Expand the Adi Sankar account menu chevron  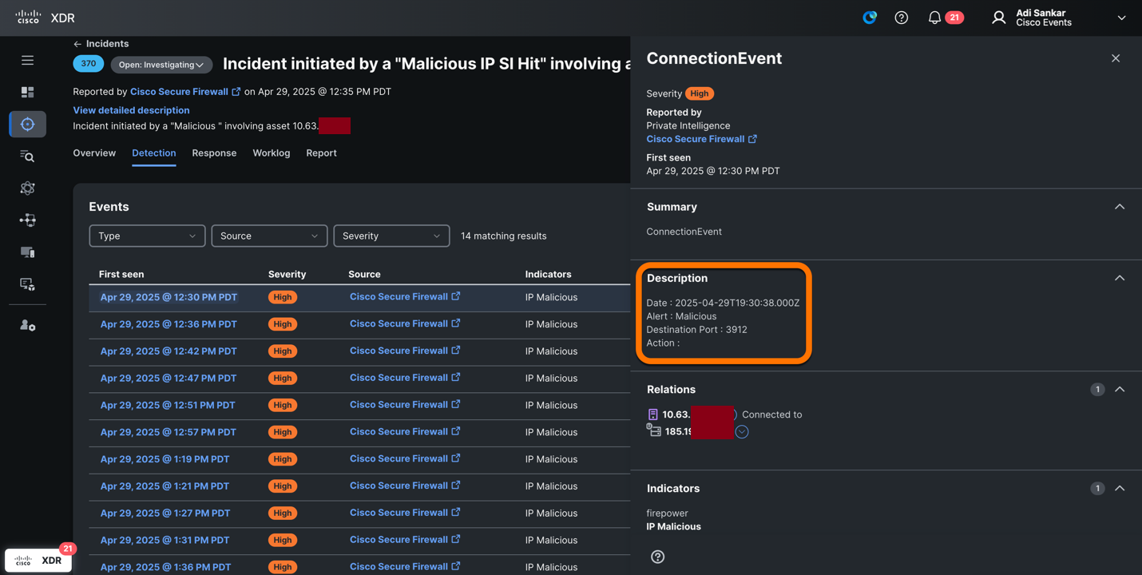pos(1121,18)
